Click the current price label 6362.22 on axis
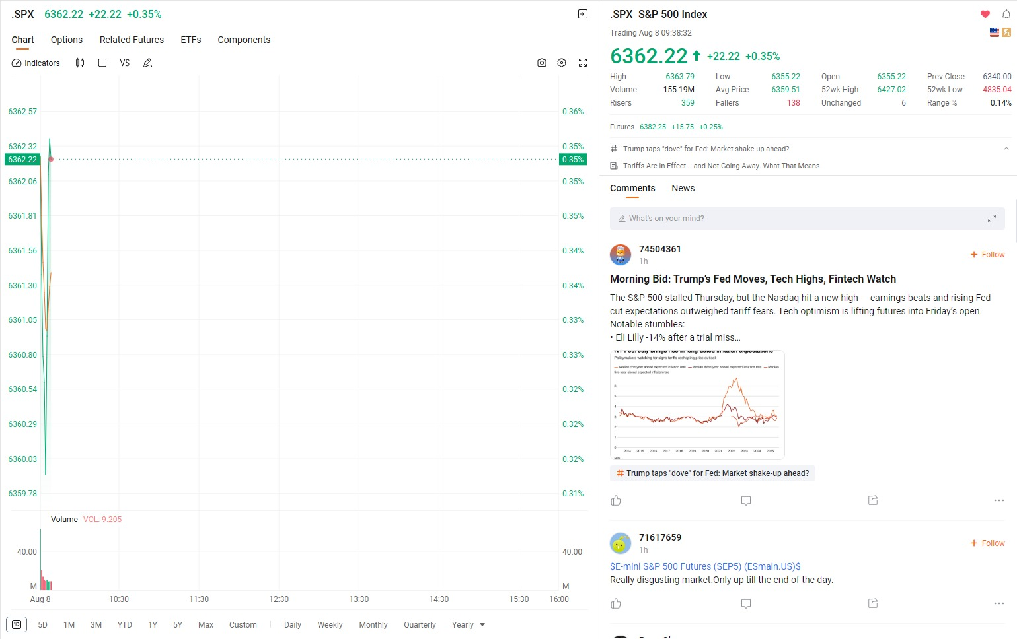The height and width of the screenshot is (639, 1017). [22, 160]
